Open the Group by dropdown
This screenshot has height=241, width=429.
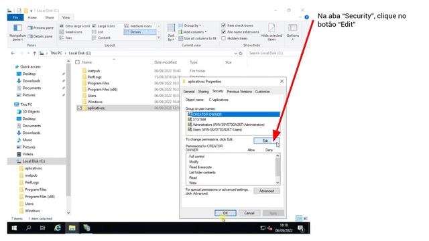coord(190,25)
